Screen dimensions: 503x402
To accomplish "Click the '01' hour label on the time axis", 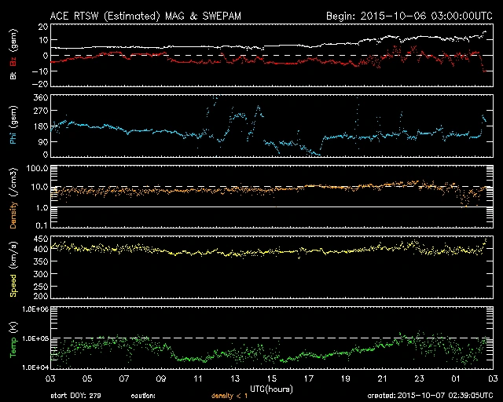I will [456, 378].
